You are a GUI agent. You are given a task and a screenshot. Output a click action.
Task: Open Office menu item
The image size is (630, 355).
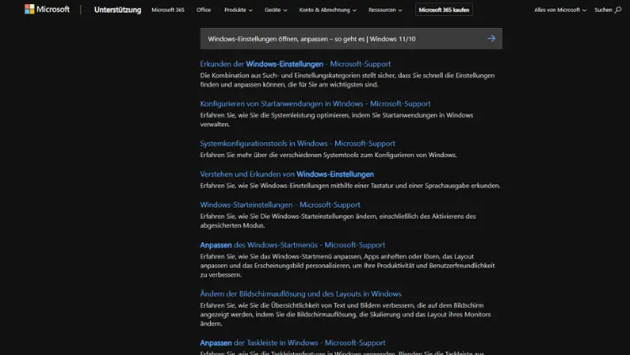[x=204, y=9]
